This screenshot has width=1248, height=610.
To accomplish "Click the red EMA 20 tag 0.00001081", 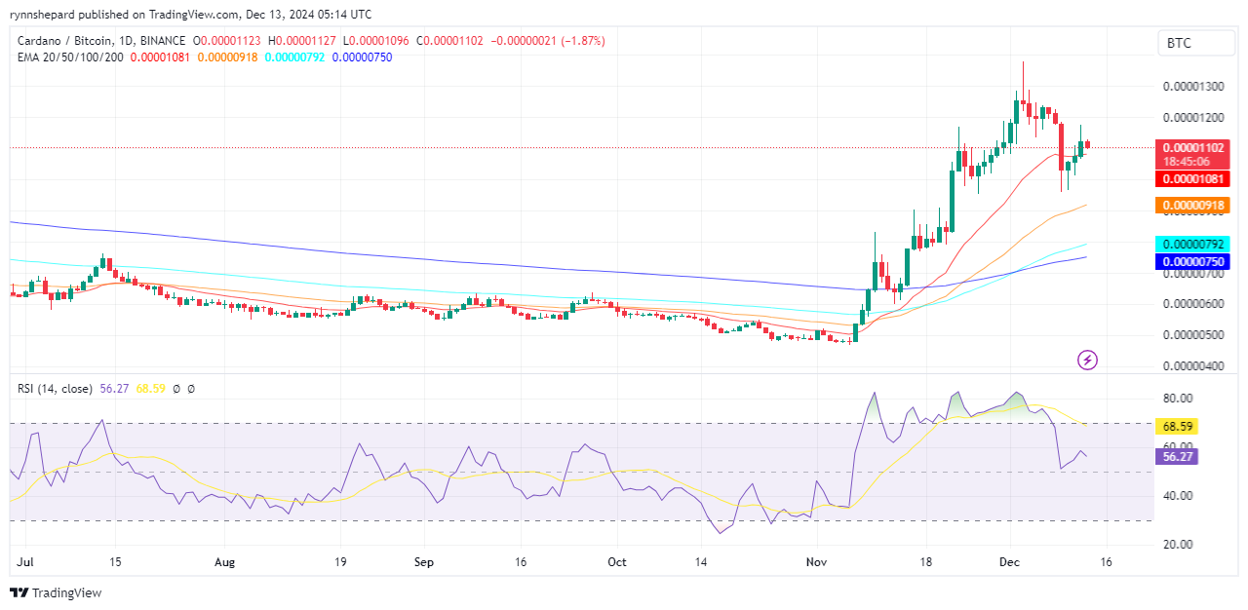I will click(x=1189, y=179).
